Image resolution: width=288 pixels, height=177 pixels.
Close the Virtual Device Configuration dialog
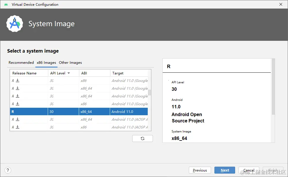pyautogui.click(x=281, y=4)
